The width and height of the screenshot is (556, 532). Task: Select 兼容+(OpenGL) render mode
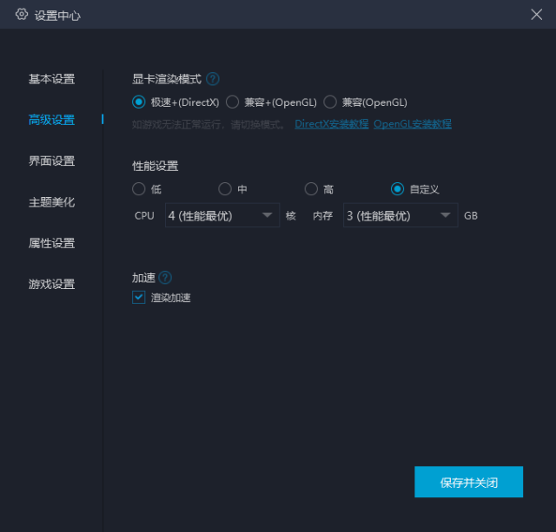click(232, 102)
